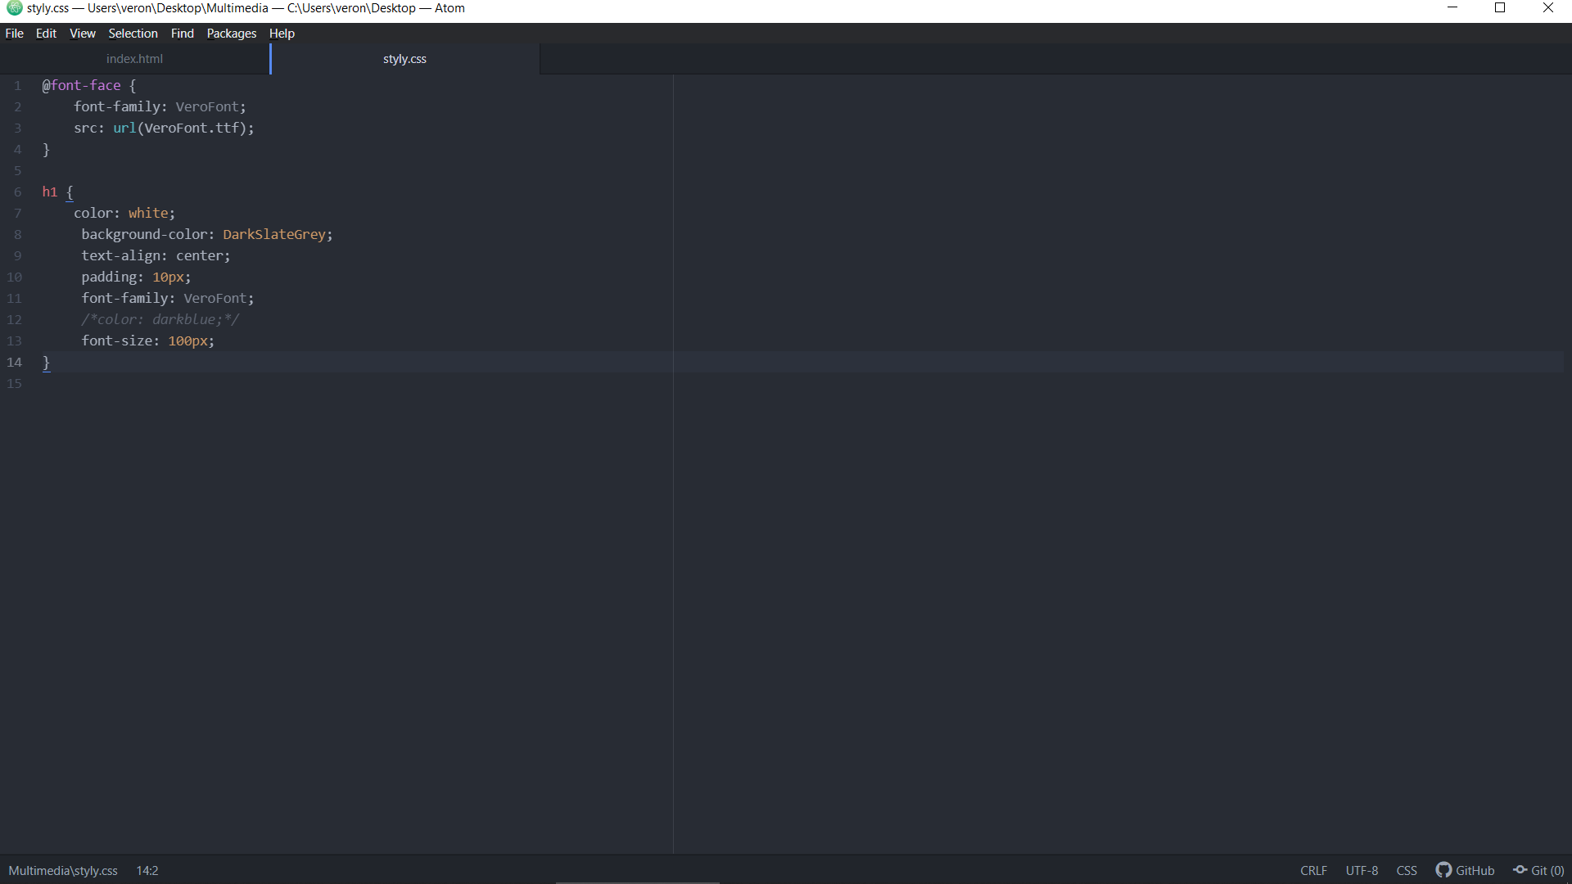This screenshot has height=884, width=1572.
Task: Open the File menu
Action: (14, 34)
